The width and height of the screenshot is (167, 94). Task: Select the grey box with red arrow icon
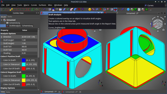(x=143, y=9)
